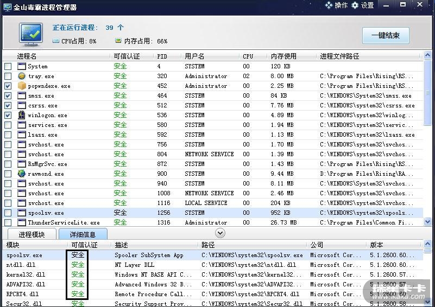Click the 操作 operations icon
435x307 pixels.
click(329, 5)
